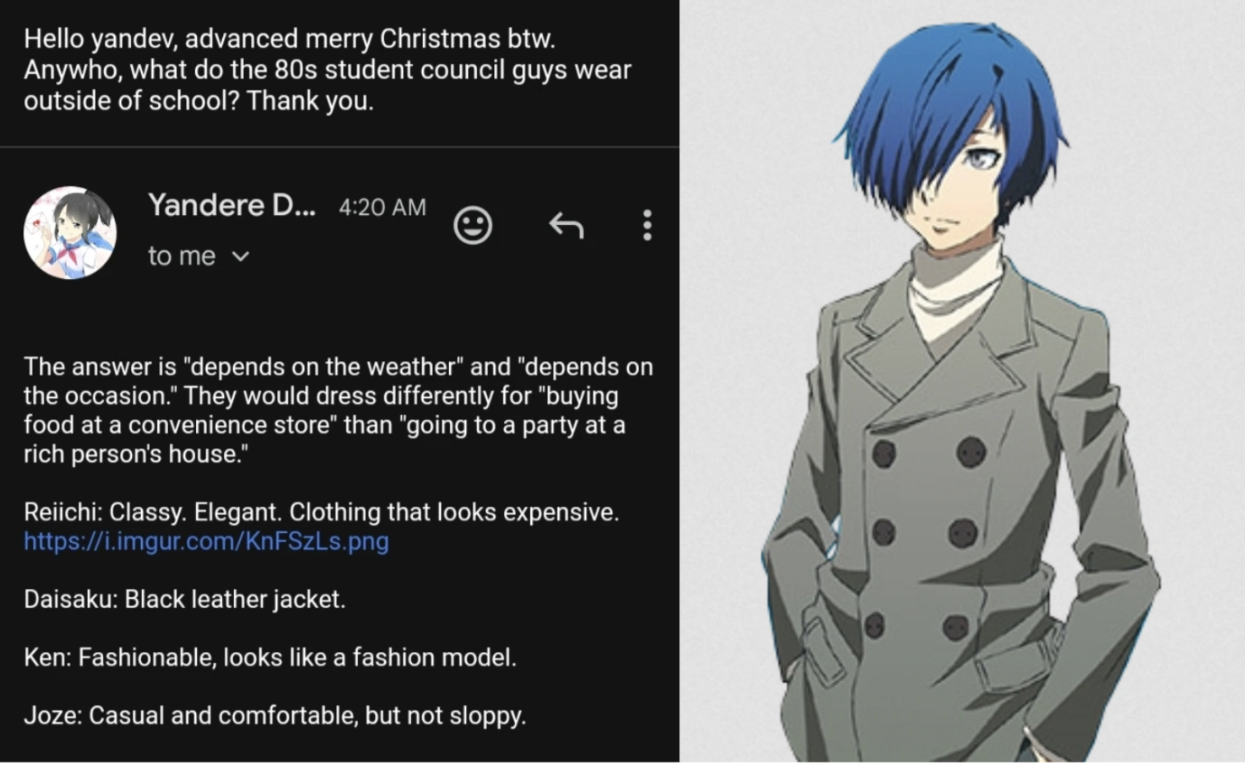Tap the Yandere Dev sender avatar

pyautogui.click(x=70, y=232)
